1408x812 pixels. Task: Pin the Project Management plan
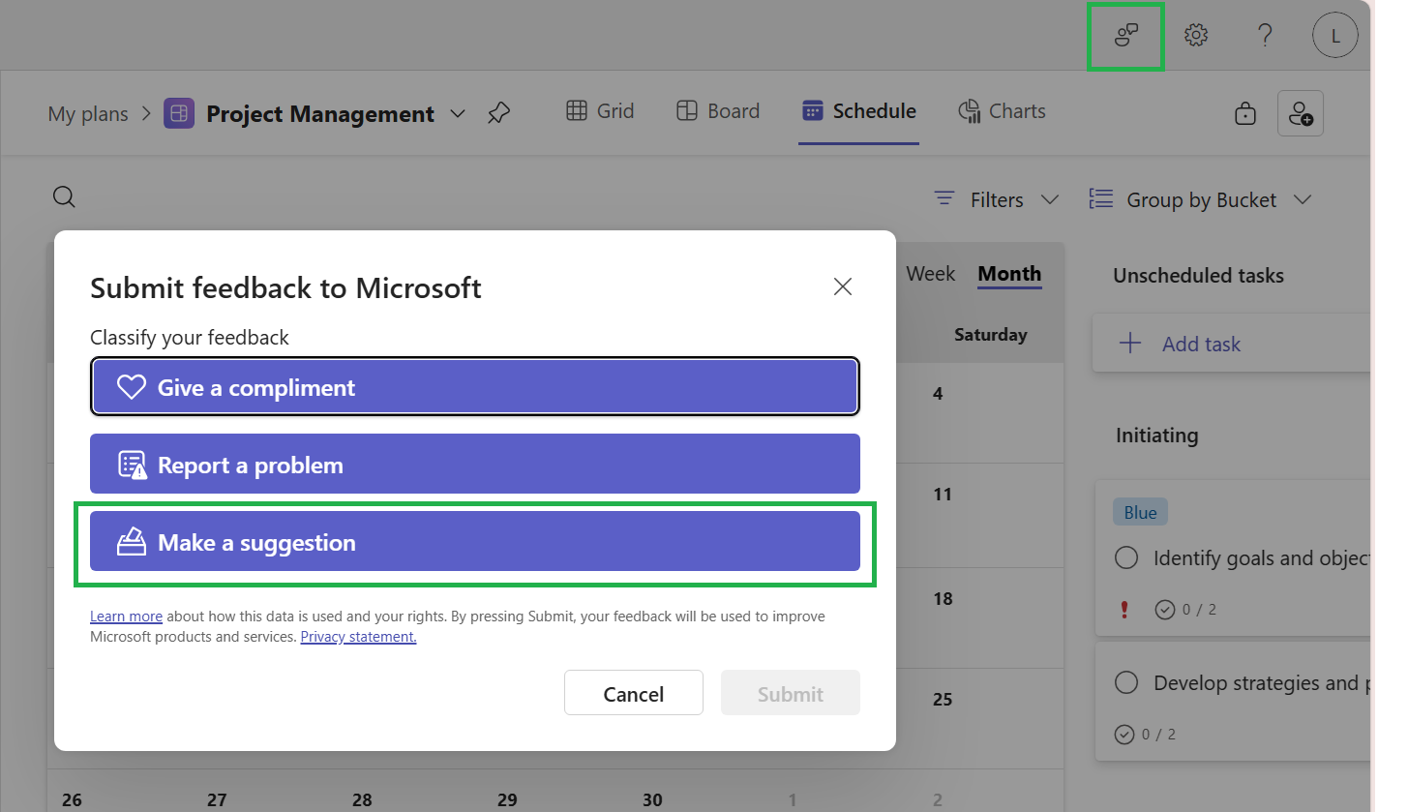pyautogui.click(x=498, y=113)
